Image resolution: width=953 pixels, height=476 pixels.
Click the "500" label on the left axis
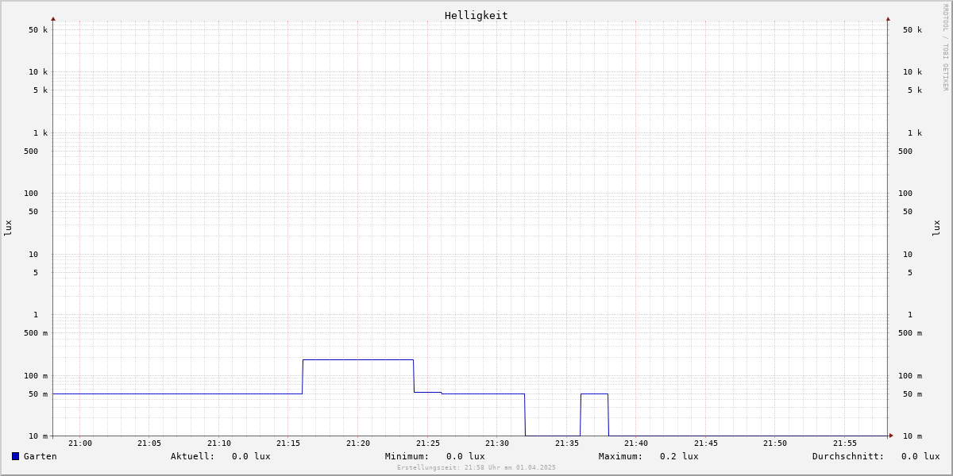(31, 152)
